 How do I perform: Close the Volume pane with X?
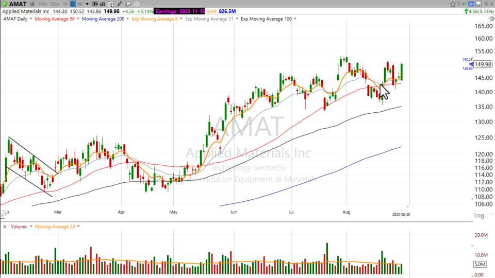[x=5, y=227]
